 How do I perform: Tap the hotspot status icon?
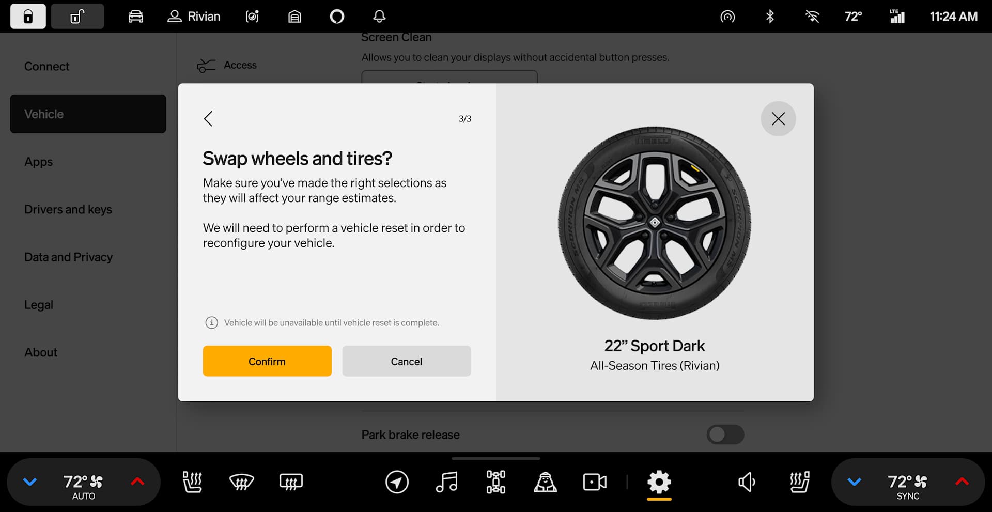[x=727, y=17]
